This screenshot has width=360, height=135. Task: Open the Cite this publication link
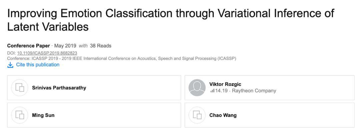click(x=38, y=65)
